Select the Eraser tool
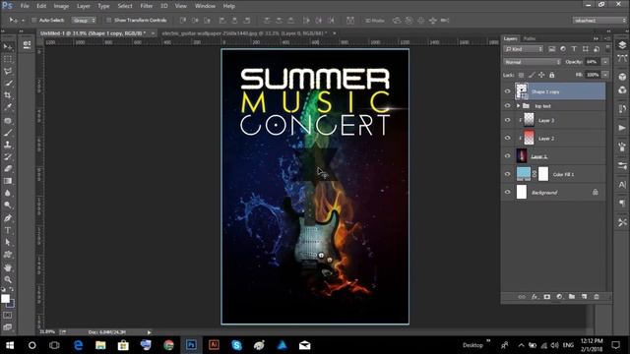This screenshot has height=354, width=630. [8, 169]
